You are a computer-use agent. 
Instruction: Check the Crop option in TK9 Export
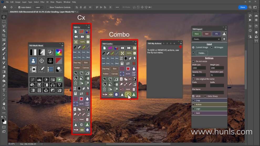[x=193, y=100]
